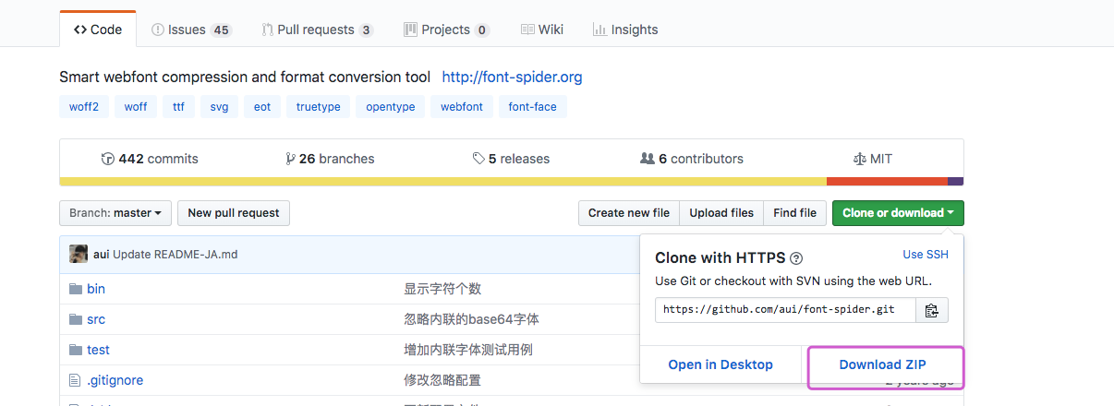Select the woff topic tag
This screenshot has height=406, width=1114.
coord(136,107)
